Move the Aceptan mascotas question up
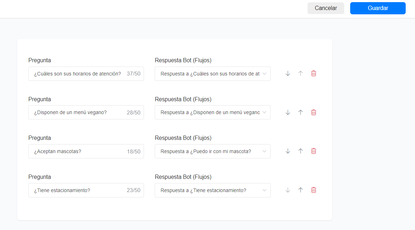This screenshot has height=230, width=415. click(x=300, y=151)
